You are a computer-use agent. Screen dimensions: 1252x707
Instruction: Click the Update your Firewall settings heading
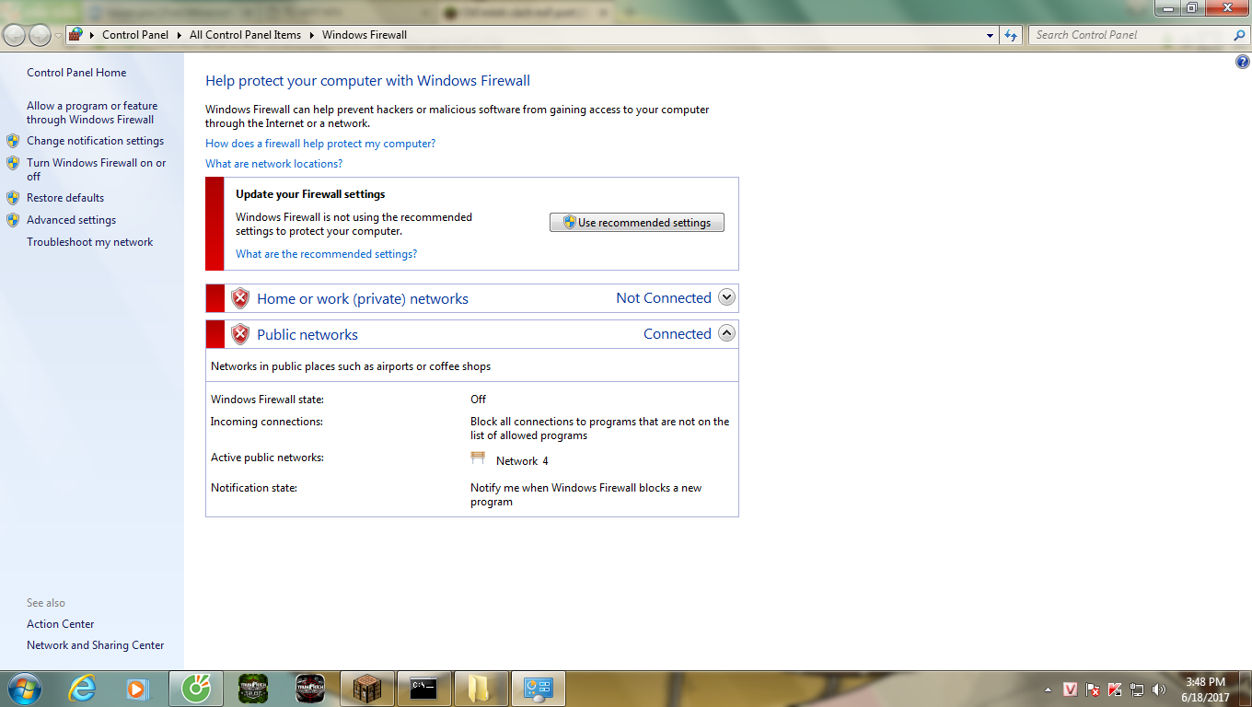[310, 194]
